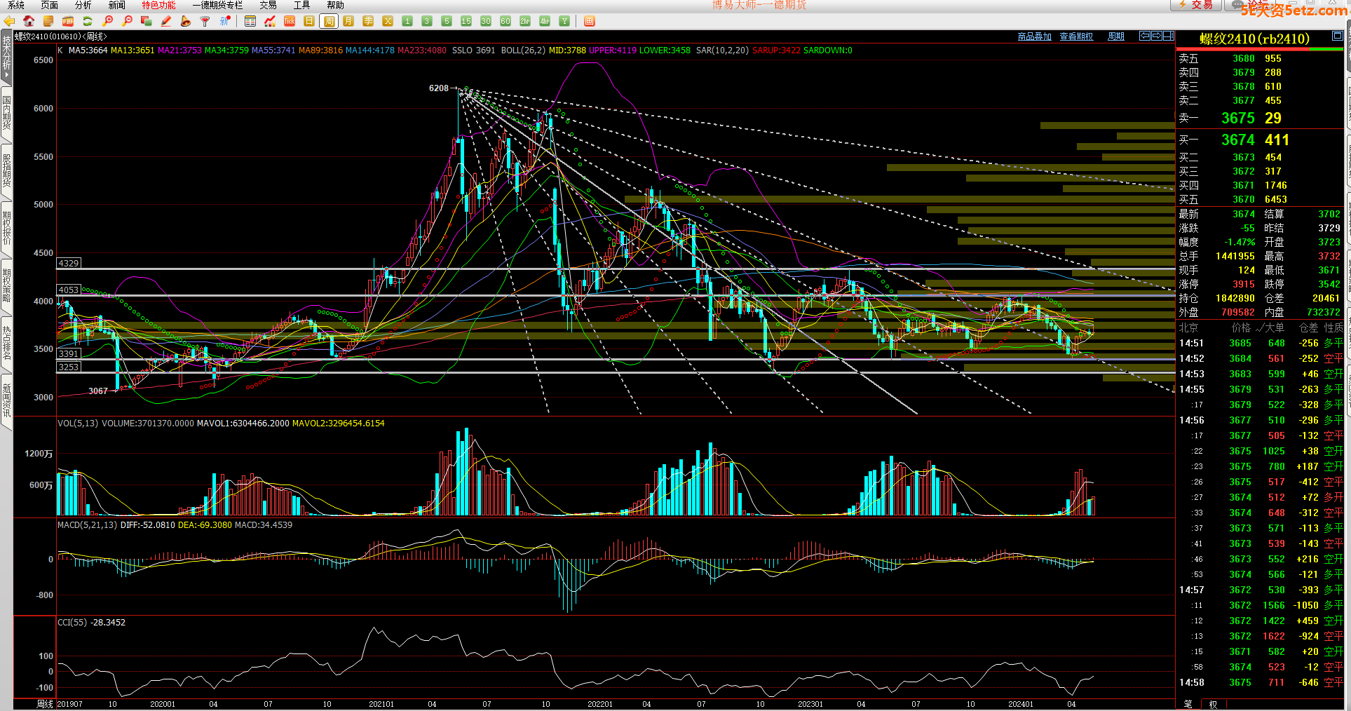
Task: Refresh data with green arrows icon
Action: pyautogui.click(x=88, y=21)
